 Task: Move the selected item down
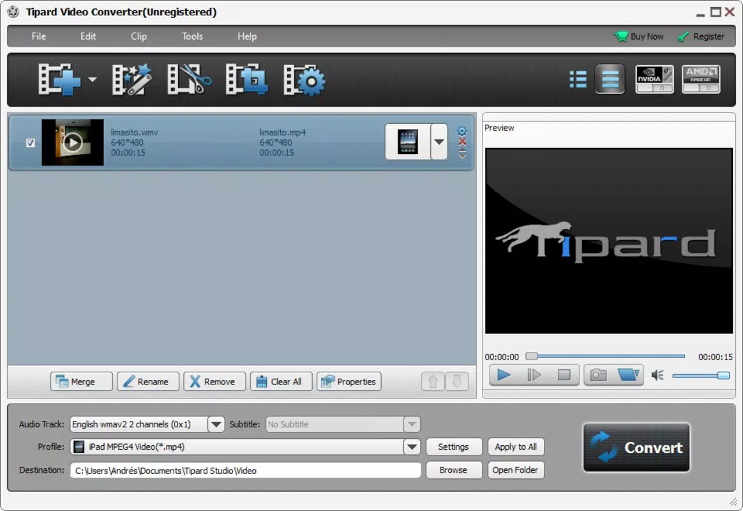coord(457,381)
